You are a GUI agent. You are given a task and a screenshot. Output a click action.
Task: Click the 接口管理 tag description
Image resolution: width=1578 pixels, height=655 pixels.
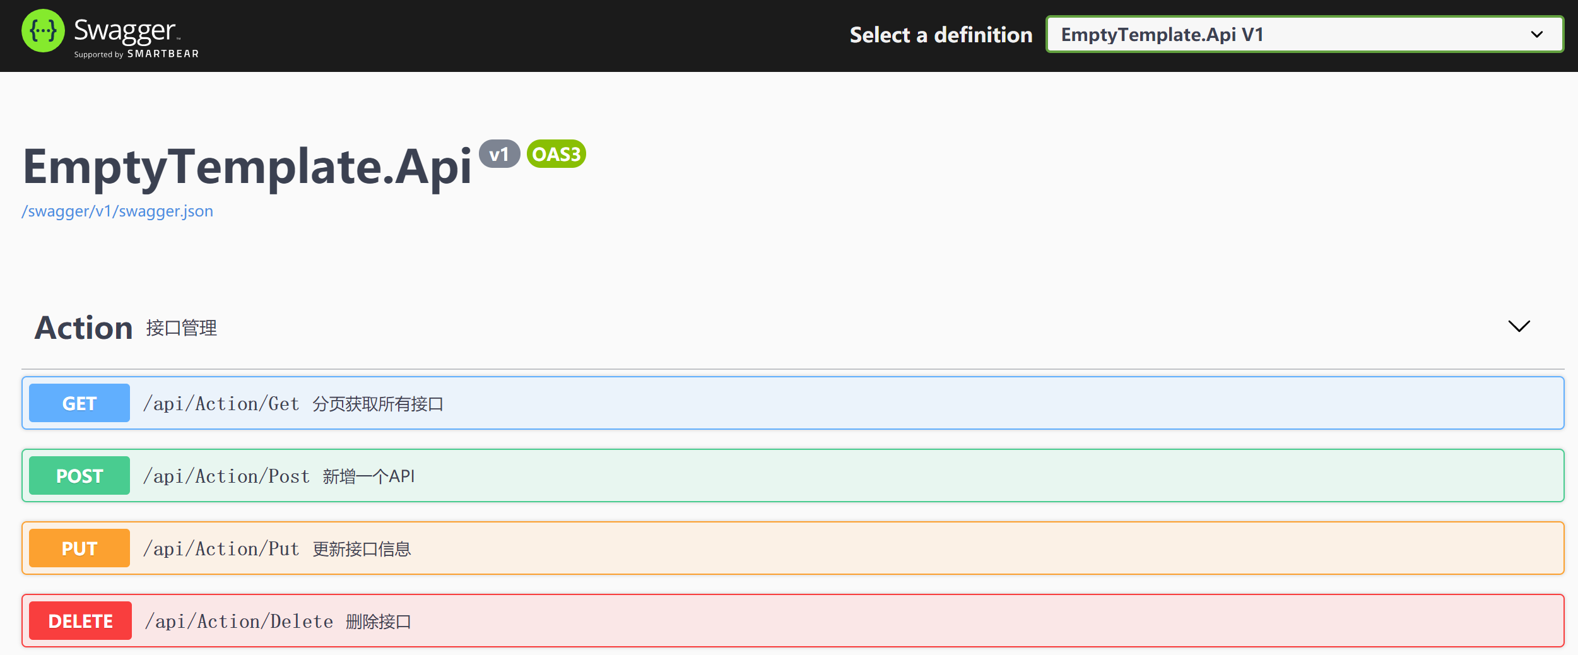pyautogui.click(x=182, y=328)
